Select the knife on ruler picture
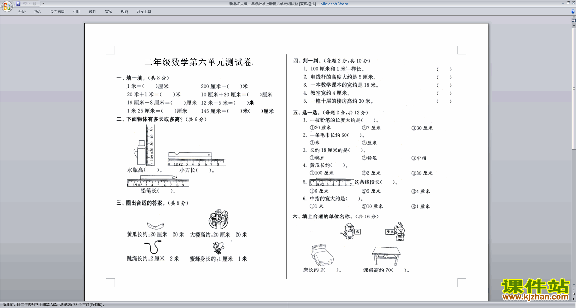This screenshot has width=576, height=308. pyautogui.click(x=196, y=159)
